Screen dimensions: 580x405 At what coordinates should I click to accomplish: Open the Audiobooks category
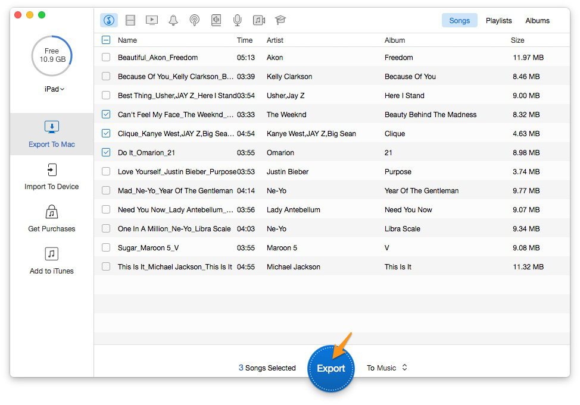[216, 20]
